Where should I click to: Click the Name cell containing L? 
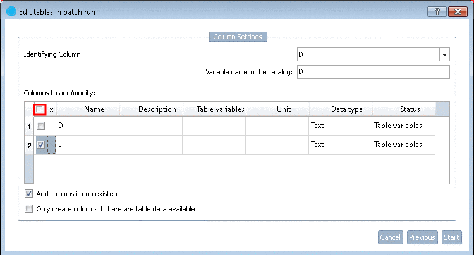(x=88, y=145)
